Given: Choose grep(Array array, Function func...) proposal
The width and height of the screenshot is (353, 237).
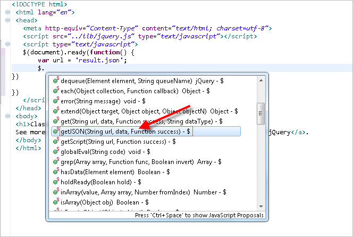Looking at the screenshot, I should (x=141, y=162).
